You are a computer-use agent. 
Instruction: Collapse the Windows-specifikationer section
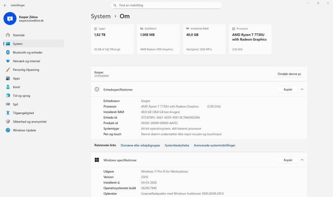[302, 160]
